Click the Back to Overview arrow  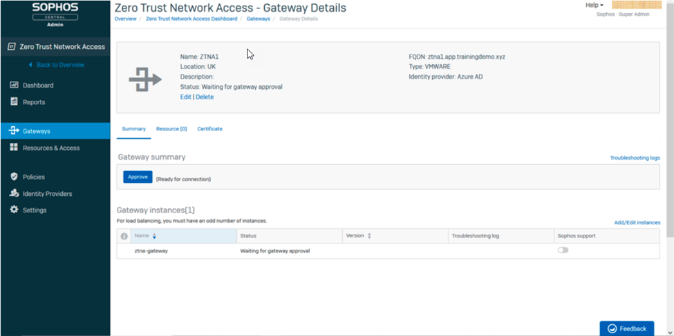pos(30,65)
